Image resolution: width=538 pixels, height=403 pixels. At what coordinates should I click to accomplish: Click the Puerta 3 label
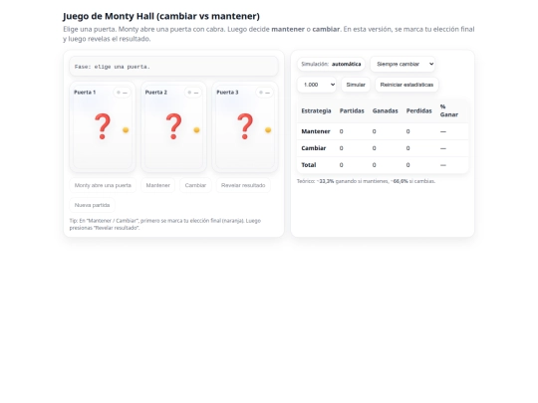pyautogui.click(x=227, y=93)
